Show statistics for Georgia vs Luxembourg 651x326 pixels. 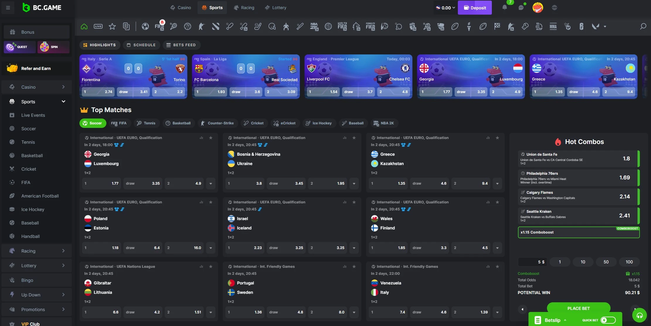coord(201,138)
